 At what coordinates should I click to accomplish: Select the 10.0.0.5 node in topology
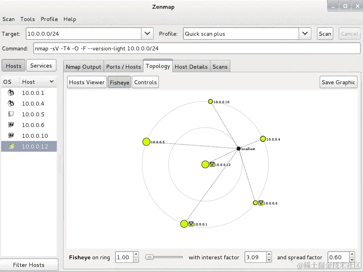[x=146, y=142]
